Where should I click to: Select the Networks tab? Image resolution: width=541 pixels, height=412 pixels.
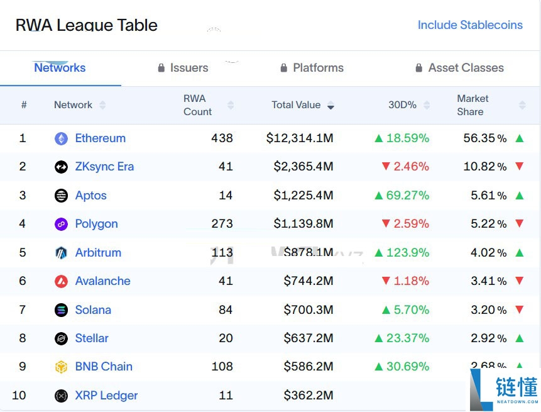pos(60,68)
